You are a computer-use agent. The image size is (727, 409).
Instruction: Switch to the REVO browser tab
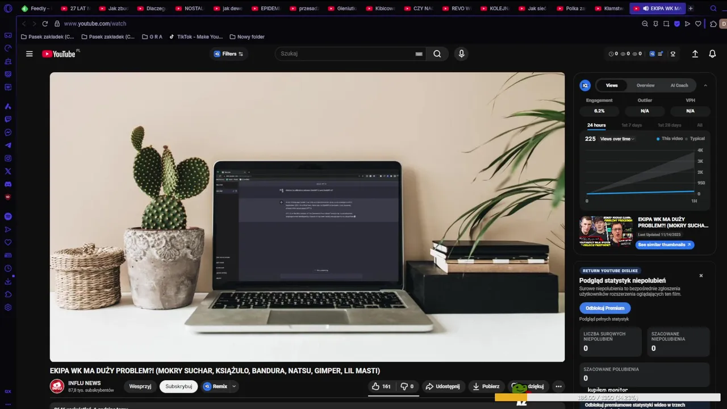click(457, 9)
